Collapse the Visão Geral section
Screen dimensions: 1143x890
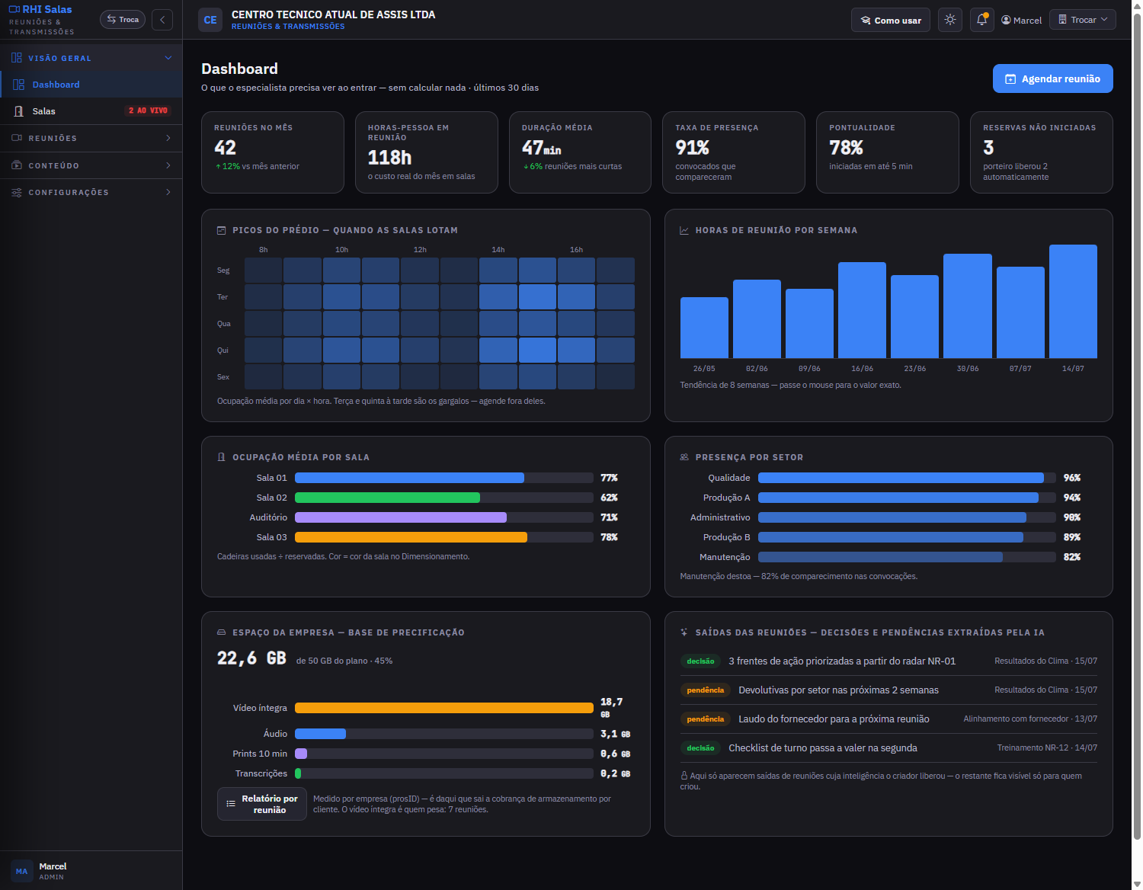point(91,58)
